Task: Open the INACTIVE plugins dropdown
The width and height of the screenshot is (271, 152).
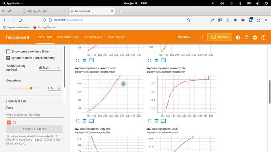Action: (x=190, y=37)
